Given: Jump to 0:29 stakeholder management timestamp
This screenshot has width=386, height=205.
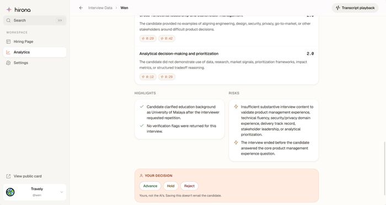Looking at the screenshot, I should pyautogui.click(x=148, y=39).
